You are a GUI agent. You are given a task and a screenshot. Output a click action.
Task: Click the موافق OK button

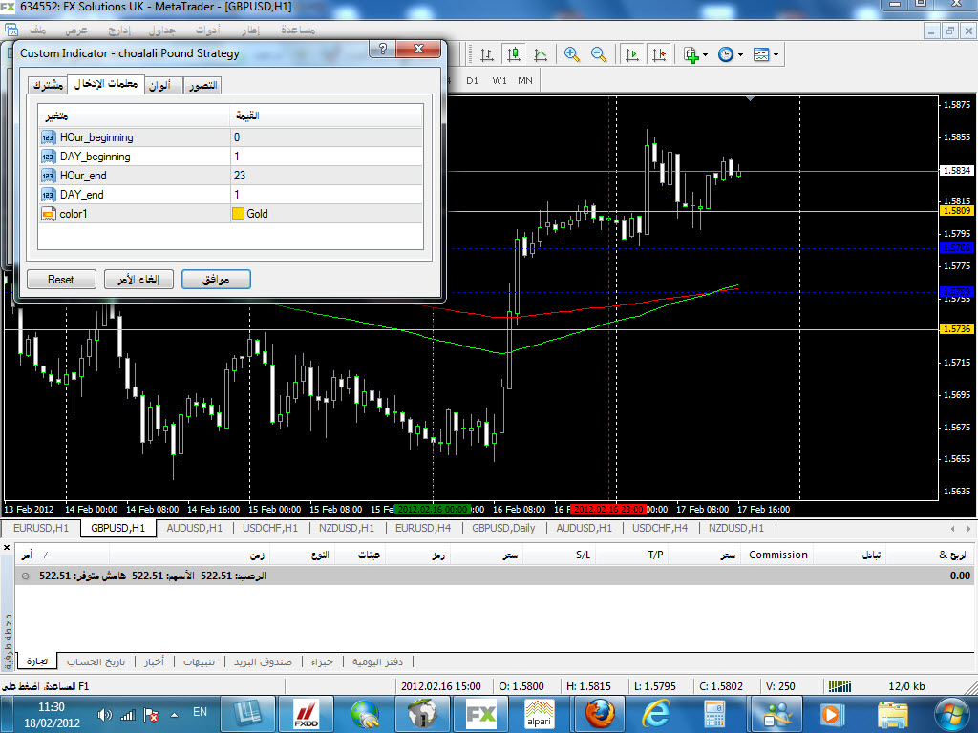(216, 280)
